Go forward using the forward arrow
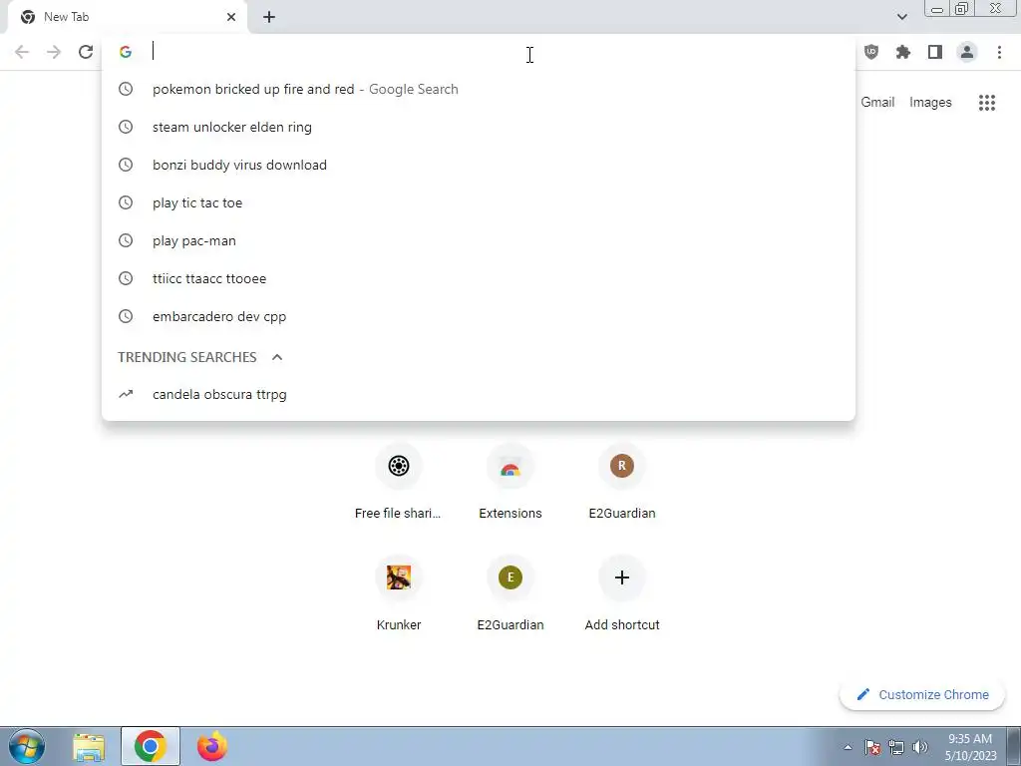The image size is (1021, 766). click(x=54, y=52)
